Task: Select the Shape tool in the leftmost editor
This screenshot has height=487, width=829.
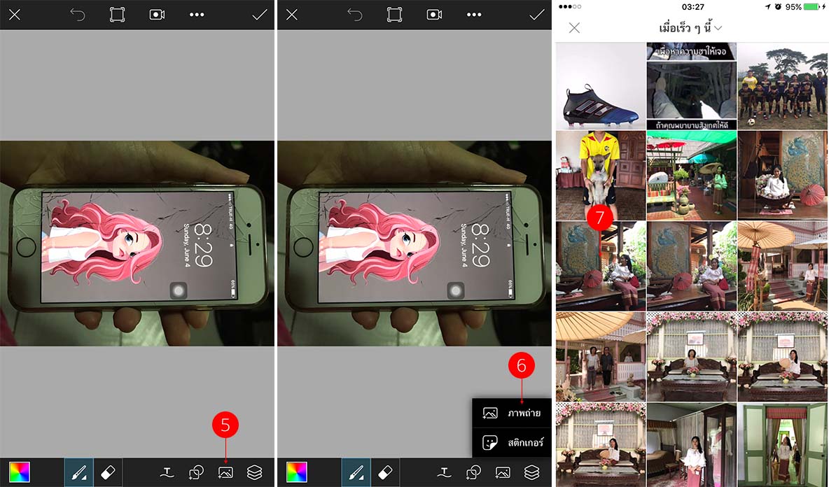Action: (x=196, y=473)
